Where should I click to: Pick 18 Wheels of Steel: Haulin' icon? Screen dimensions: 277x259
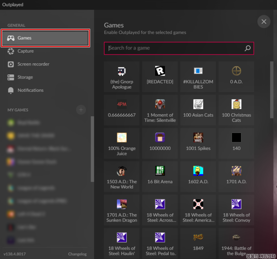122,238
